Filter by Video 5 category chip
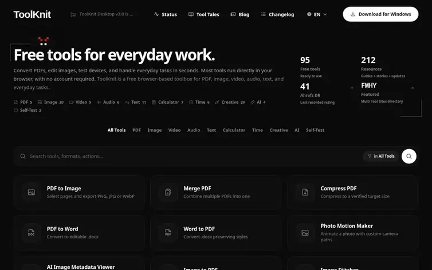This screenshot has width=432, height=270. pyautogui.click(x=80, y=102)
